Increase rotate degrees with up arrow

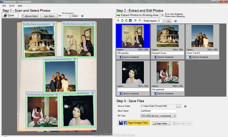[164, 20]
